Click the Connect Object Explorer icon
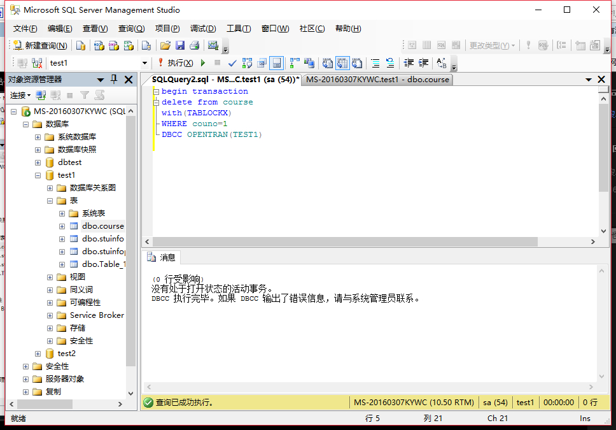The width and height of the screenshot is (616, 430). click(x=41, y=95)
